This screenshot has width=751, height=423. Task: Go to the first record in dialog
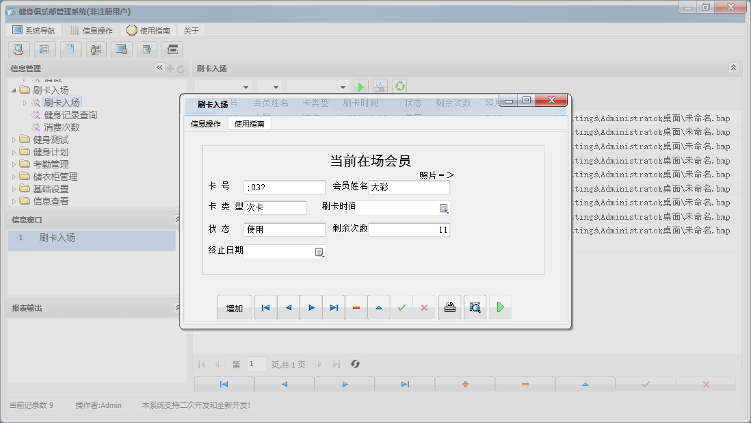click(265, 308)
